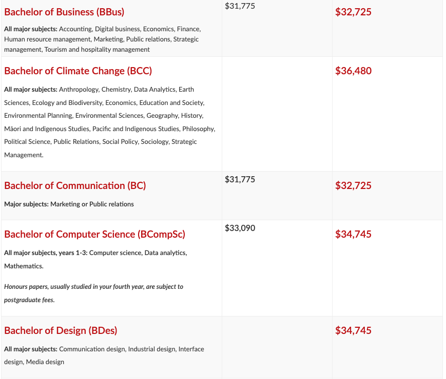Image resolution: width=446 pixels, height=379 pixels.
Task: Open the Bachelor of Communication (BC) link
Action: coord(75,185)
